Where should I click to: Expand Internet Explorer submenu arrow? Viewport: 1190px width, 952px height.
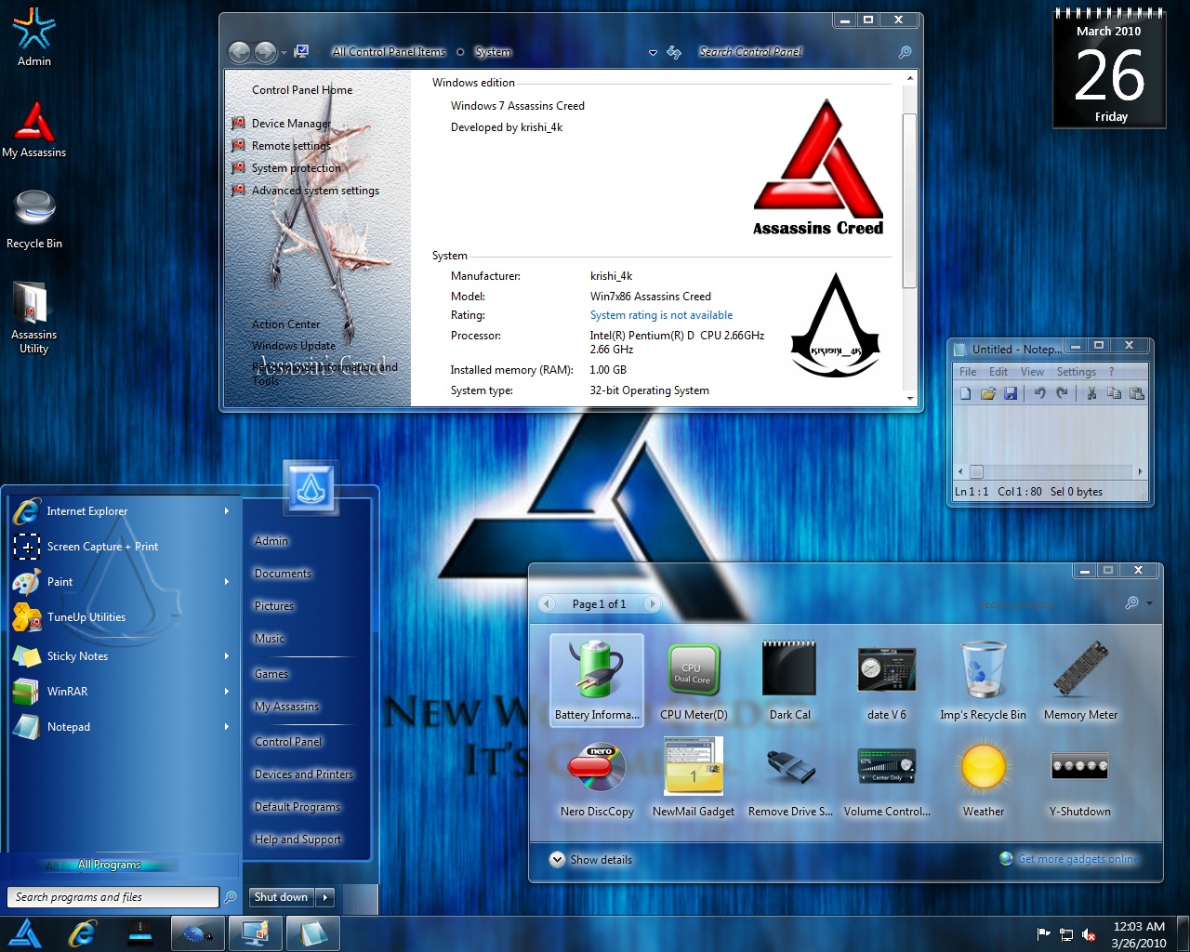pyautogui.click(x=226, y=510)
